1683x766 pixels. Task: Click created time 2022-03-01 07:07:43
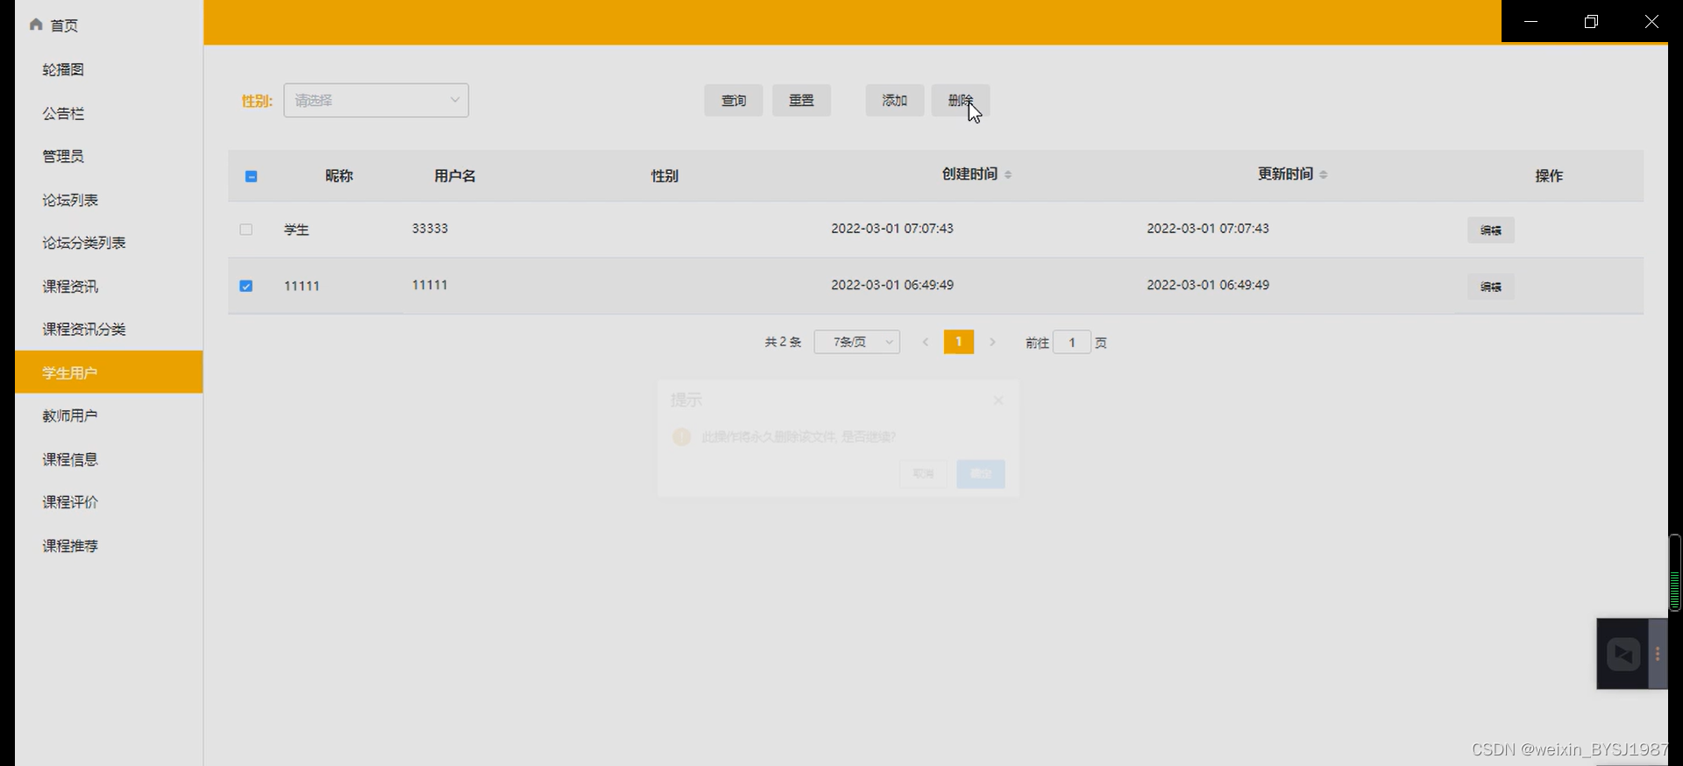pos(892,229)
